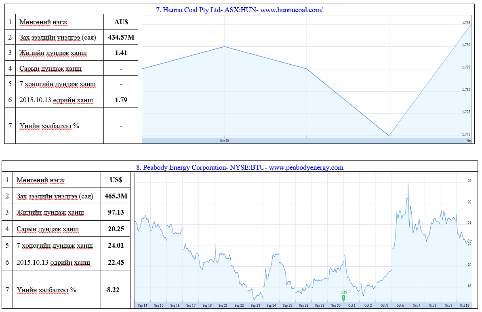Click the green 1:15 split marker icon
This screenshot has height=312, width=482.
(x=344, y=298)
